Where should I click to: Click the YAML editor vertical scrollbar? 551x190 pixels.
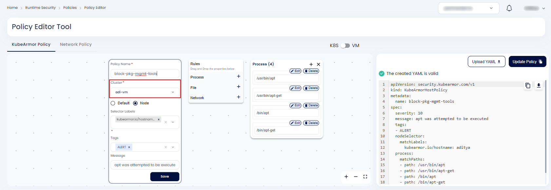[545, 127]
